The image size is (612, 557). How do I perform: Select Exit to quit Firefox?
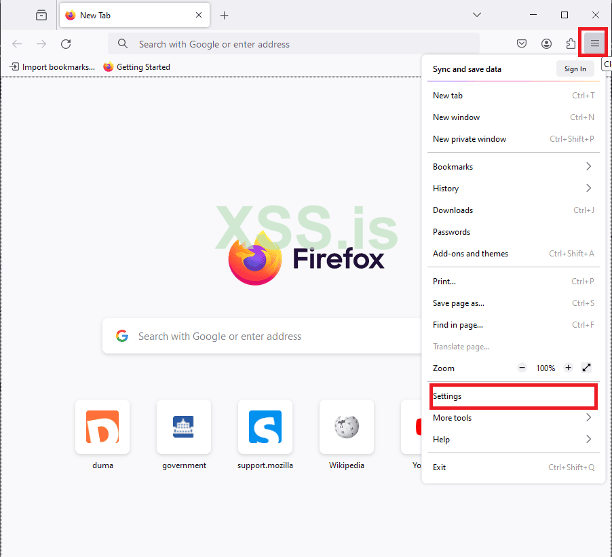(x=513, y=467)
